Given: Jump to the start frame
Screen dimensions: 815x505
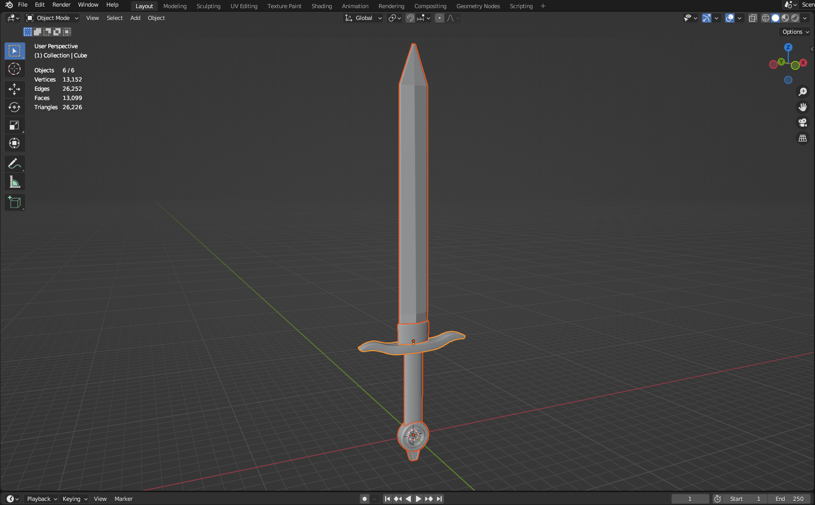Looking at the screenshot, I should pyautogui.click(x=388, y=499).
